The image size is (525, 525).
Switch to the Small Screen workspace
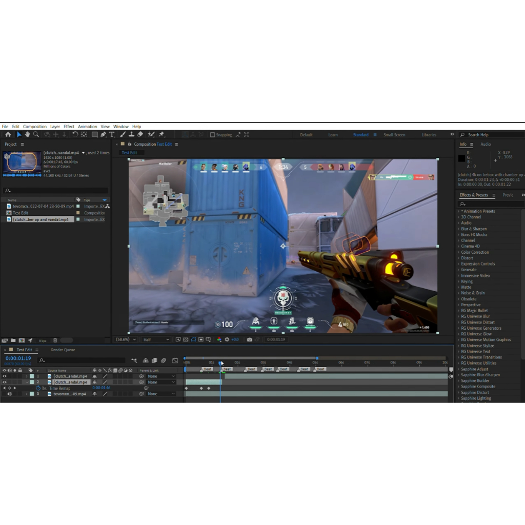(394, 135)
